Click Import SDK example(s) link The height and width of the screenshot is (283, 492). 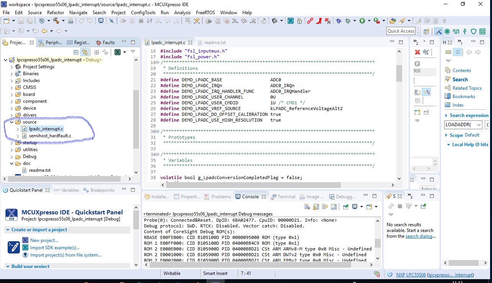(x=55, y=248)
